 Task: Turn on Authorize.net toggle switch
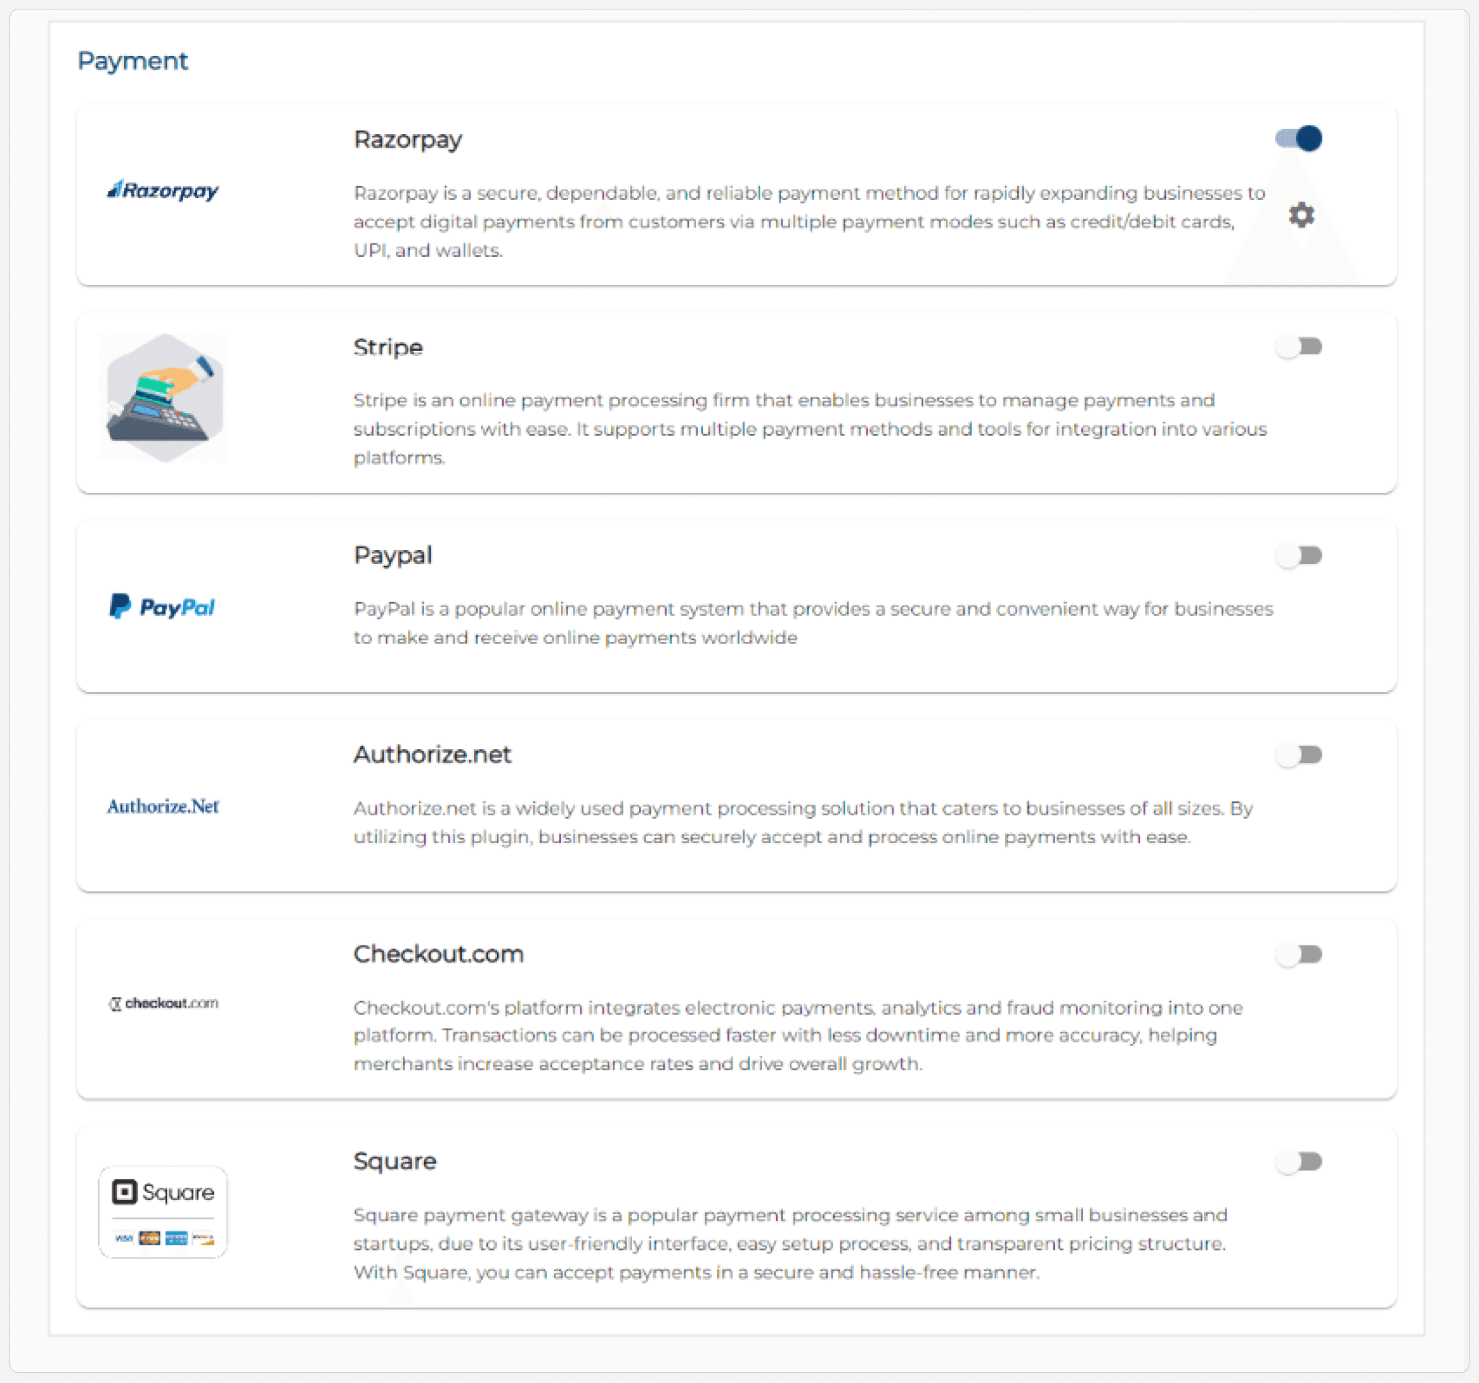point(1299,755)
